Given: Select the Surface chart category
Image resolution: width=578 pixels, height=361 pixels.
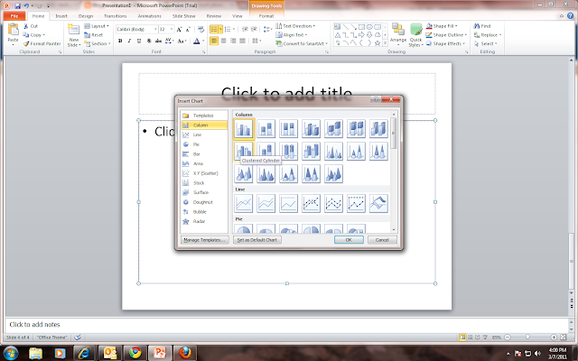Looking at the screenshot, I should pos(204,192).
